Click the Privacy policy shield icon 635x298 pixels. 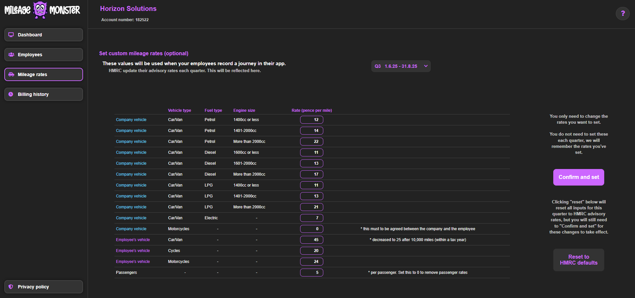pyautogui.click(x=11, y=287)
